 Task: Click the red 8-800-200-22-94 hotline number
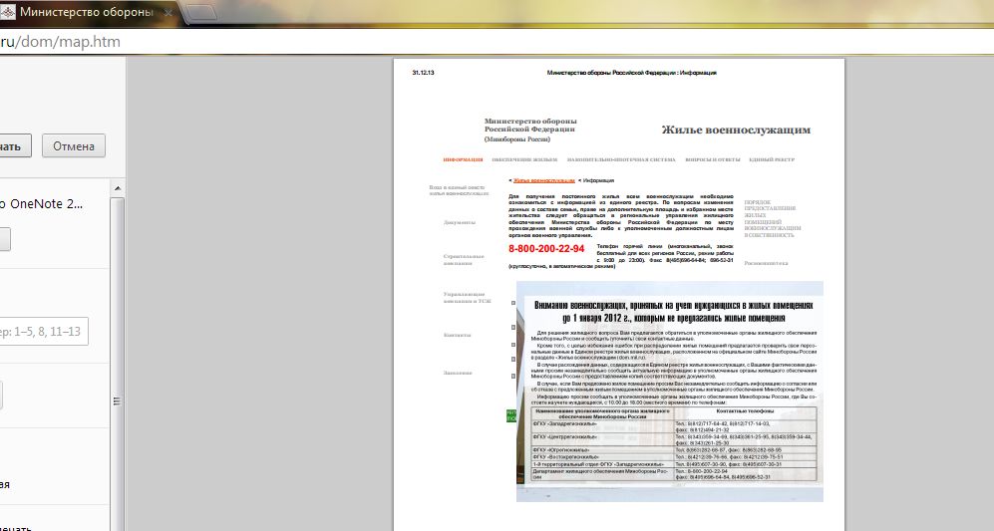coord(546,248)
